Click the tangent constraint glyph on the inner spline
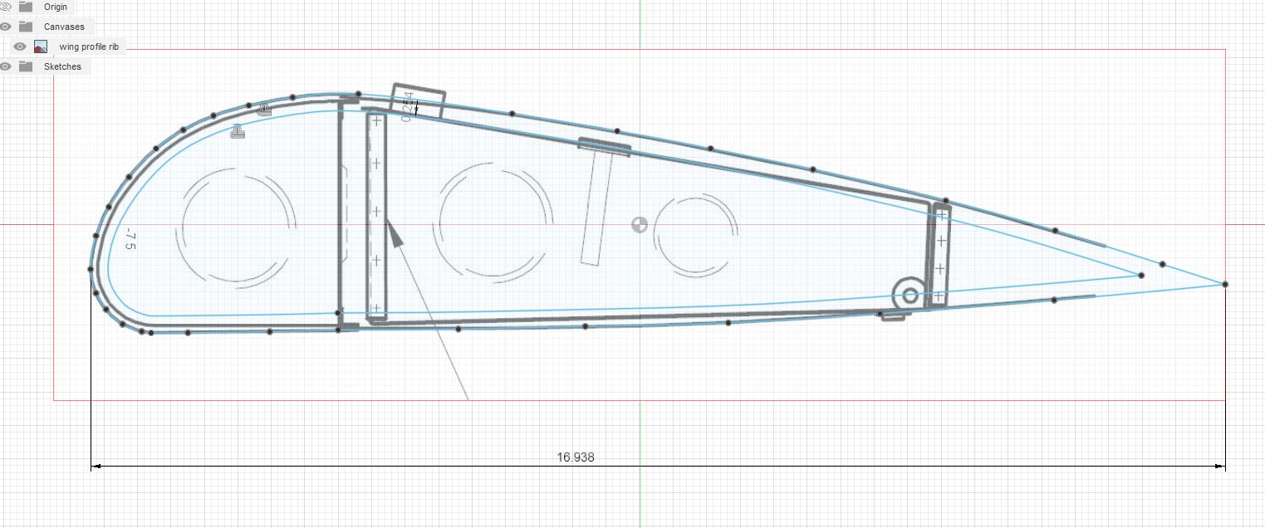Screen dimensions: 1265x528 click(238, 131)
